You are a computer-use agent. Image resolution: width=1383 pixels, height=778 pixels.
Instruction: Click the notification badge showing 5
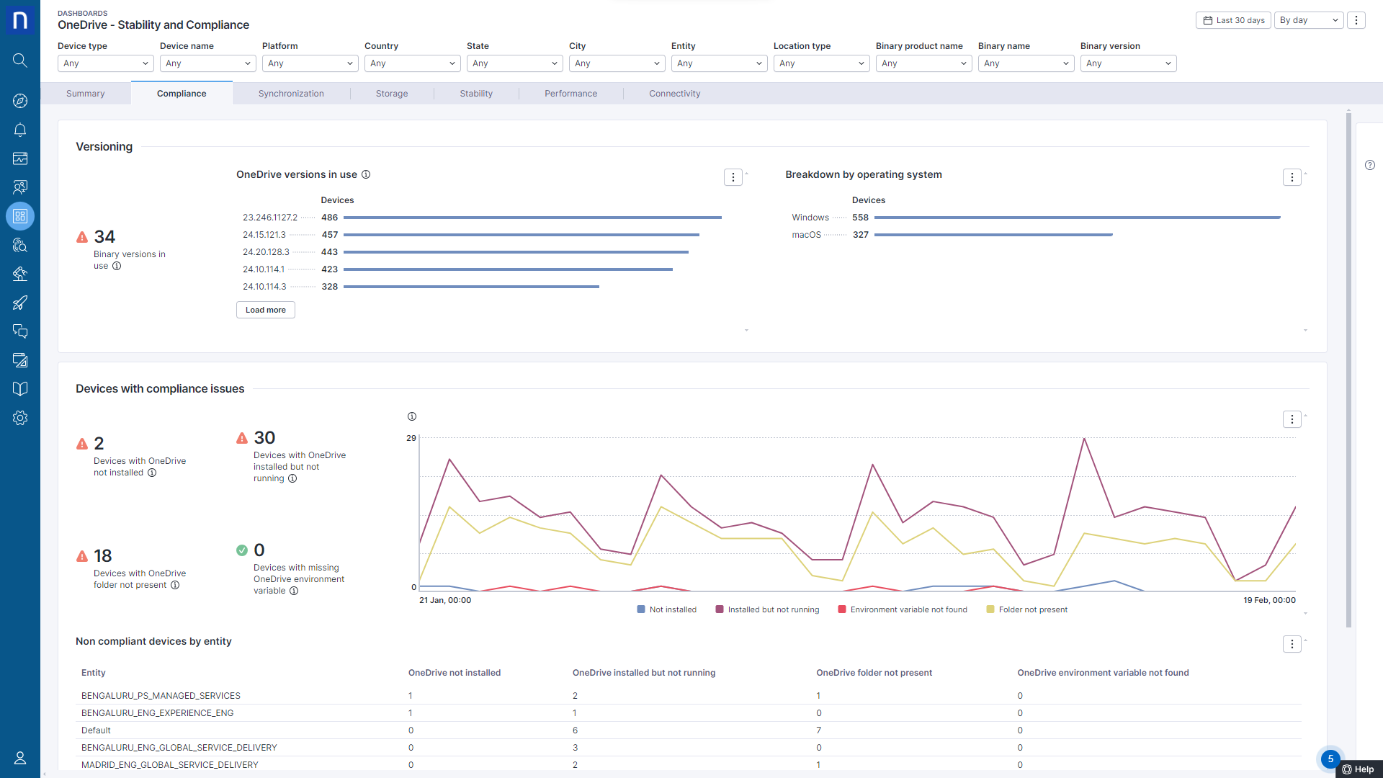point(1330,759)
